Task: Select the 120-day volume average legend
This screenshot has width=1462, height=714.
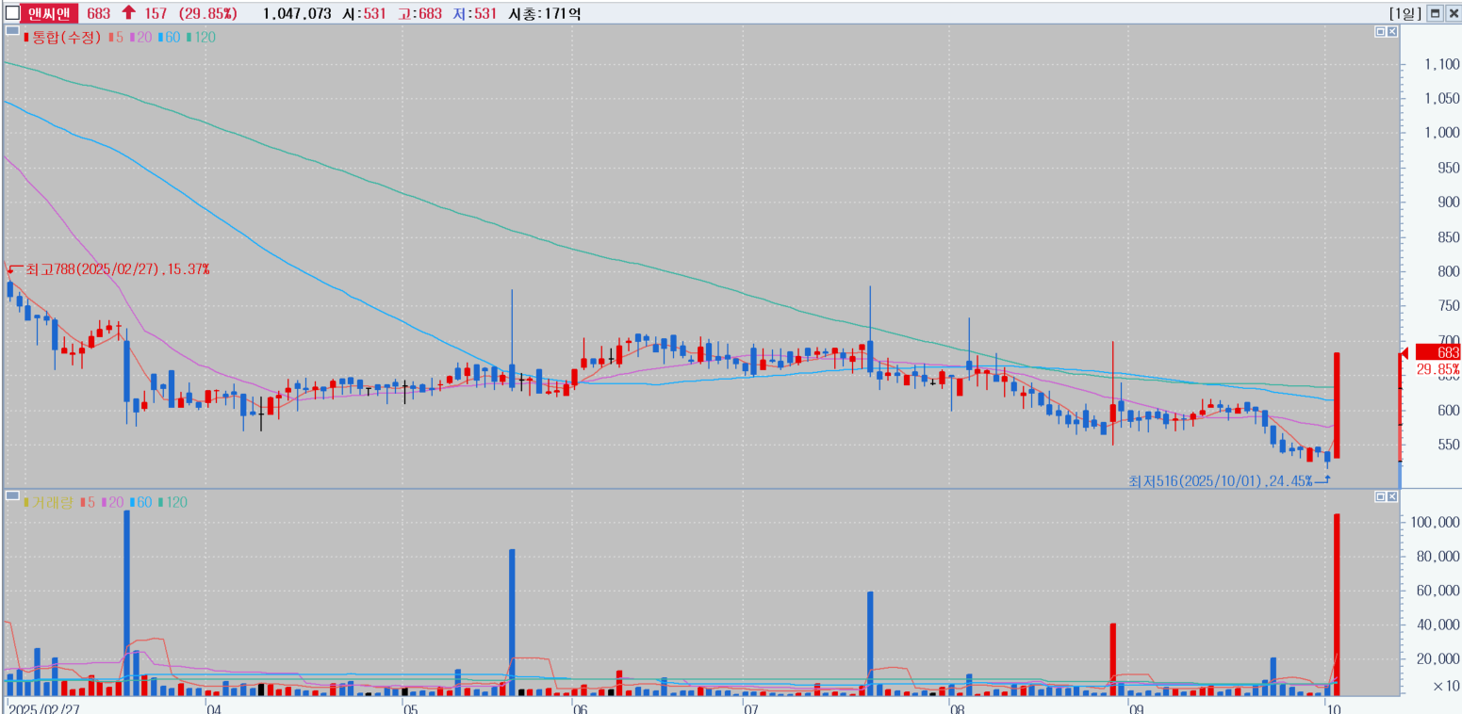Action: [x=172, y=502]
